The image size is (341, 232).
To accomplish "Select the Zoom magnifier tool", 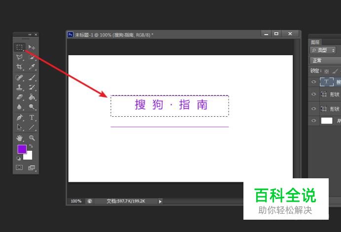I will tap(32, 138).
